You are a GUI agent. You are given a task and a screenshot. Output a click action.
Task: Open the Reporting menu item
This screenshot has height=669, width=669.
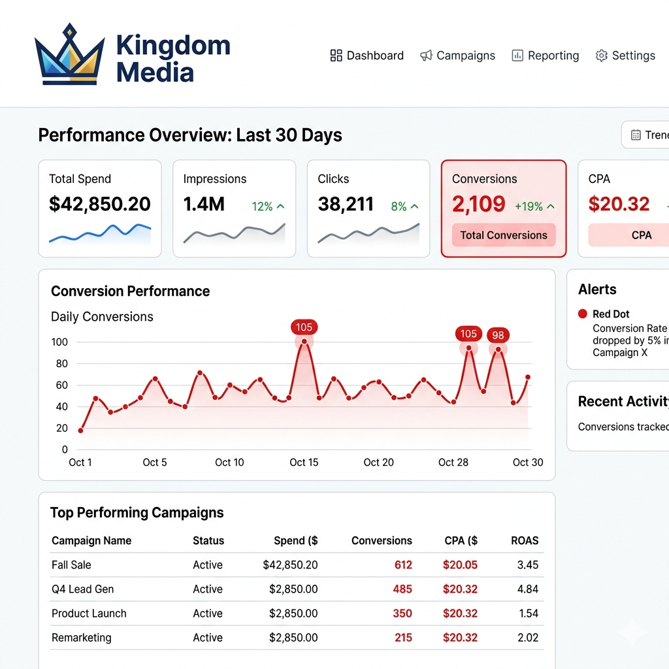(x=553, y=56)
